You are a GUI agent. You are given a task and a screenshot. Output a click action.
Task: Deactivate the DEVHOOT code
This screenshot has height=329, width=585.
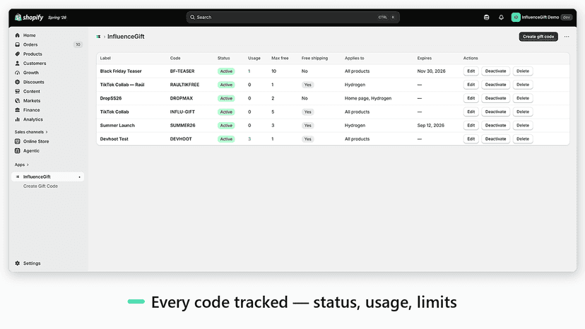[x=495, y=139]
